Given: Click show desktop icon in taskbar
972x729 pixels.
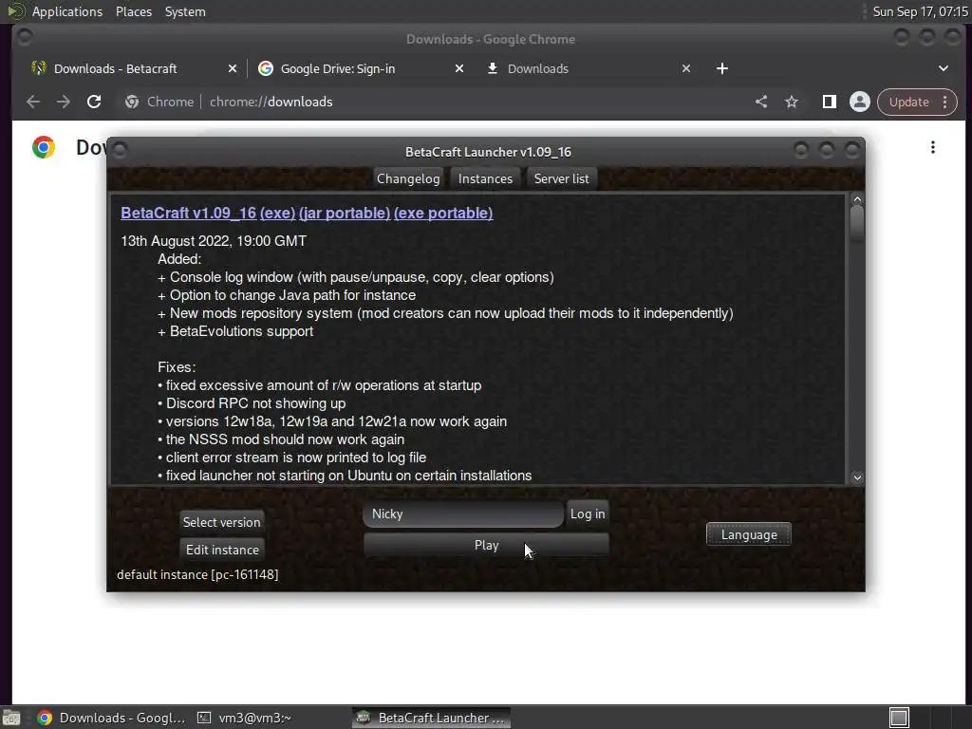Looking at the screenshot, I should pos(11,718).
